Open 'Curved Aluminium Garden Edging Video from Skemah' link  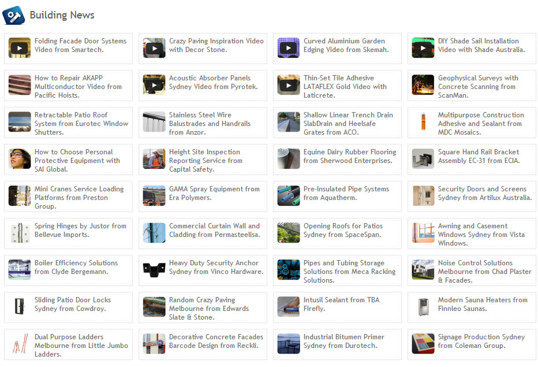pos(346,45)
